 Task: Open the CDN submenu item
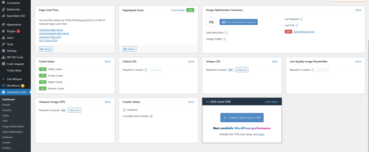click(5, 121)
